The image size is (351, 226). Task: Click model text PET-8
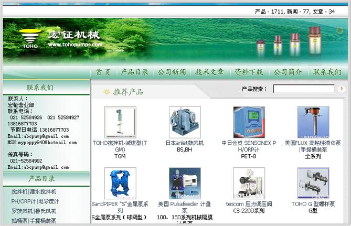tap(249, 156)
